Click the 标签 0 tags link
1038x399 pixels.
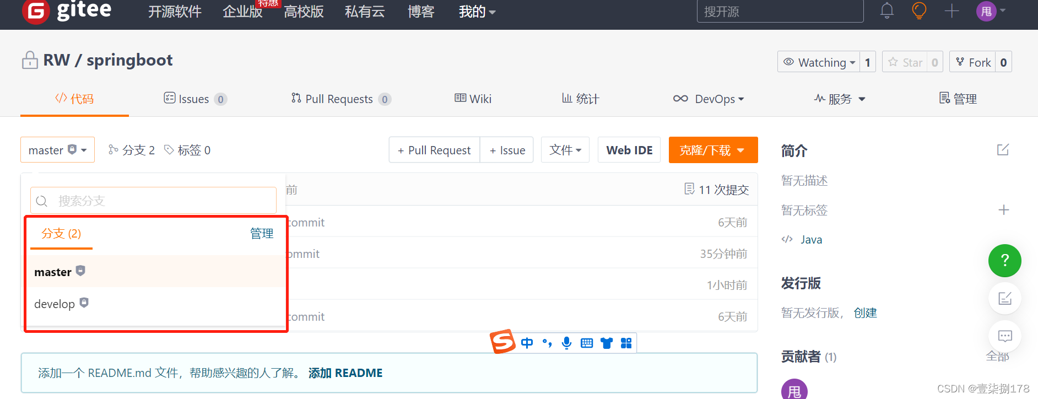187,150
